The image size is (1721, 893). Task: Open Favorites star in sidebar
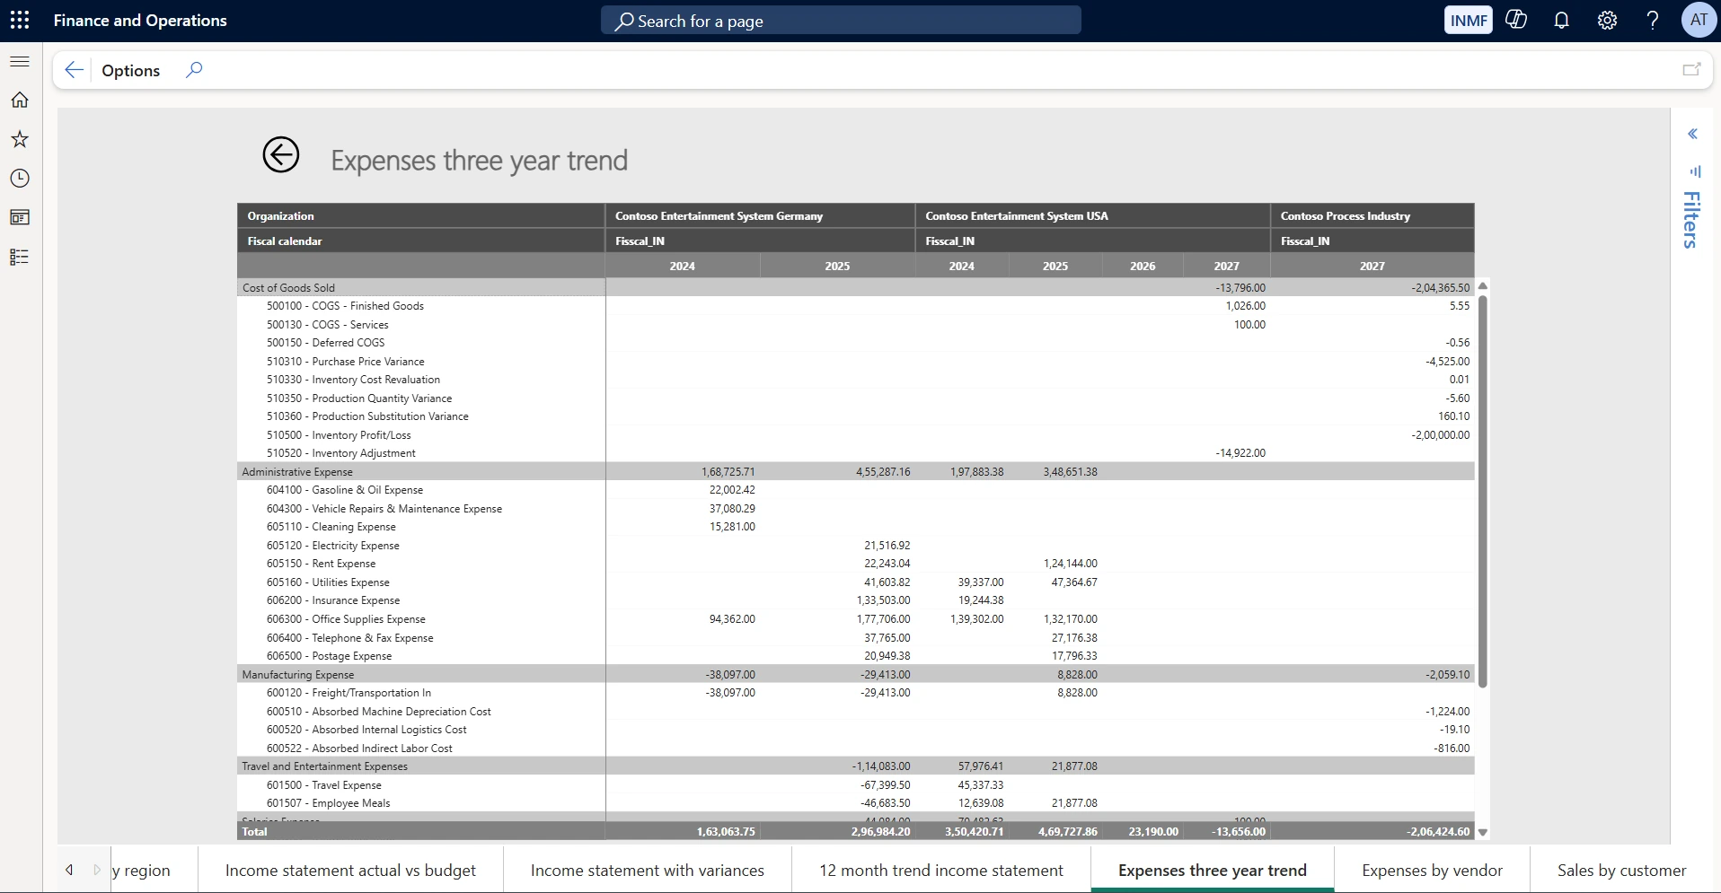(20, 139)
